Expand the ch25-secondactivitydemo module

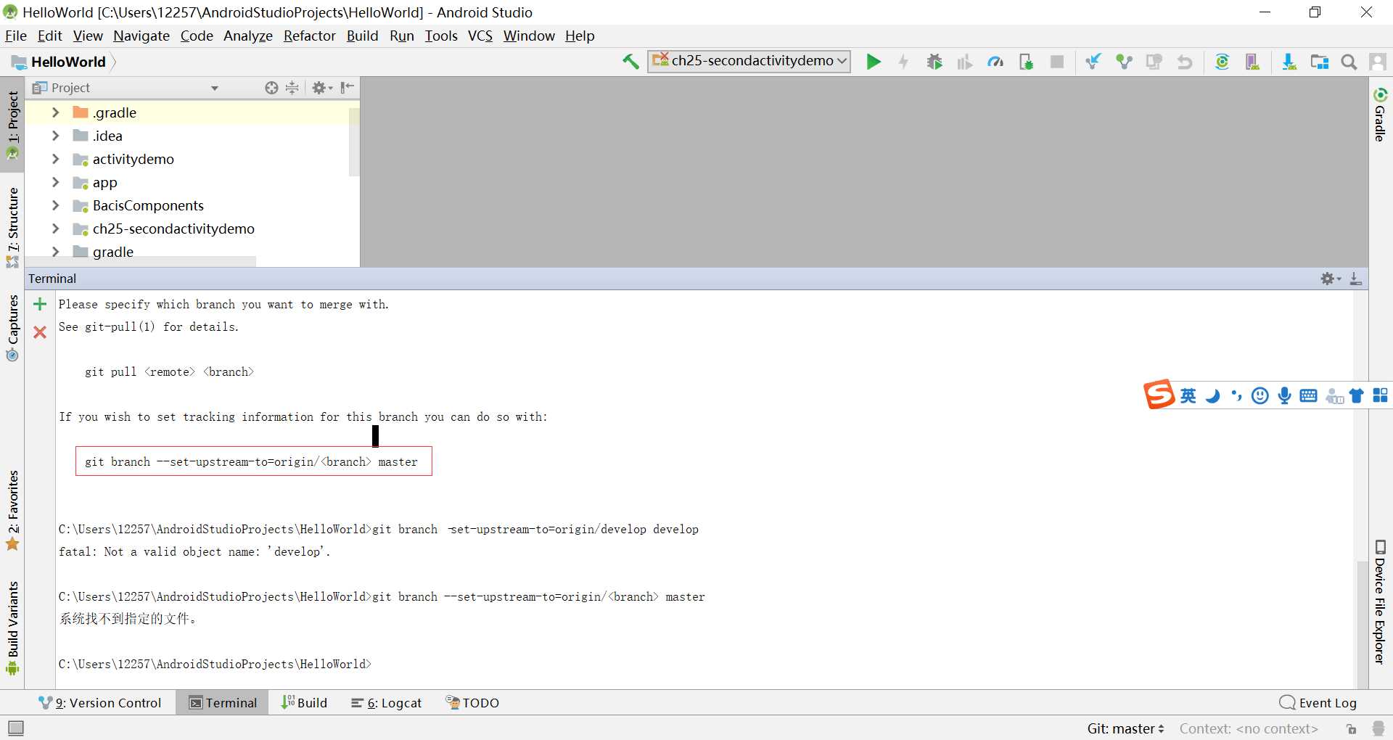[55, 229]
